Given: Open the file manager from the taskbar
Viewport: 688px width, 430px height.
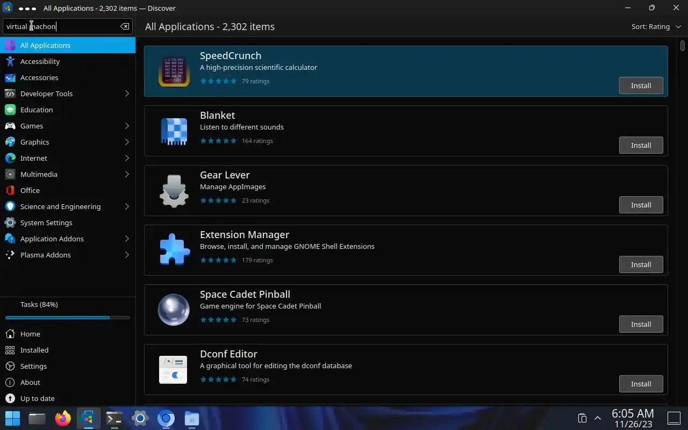Looking at the screenshot, I should (x=37, y=418).
